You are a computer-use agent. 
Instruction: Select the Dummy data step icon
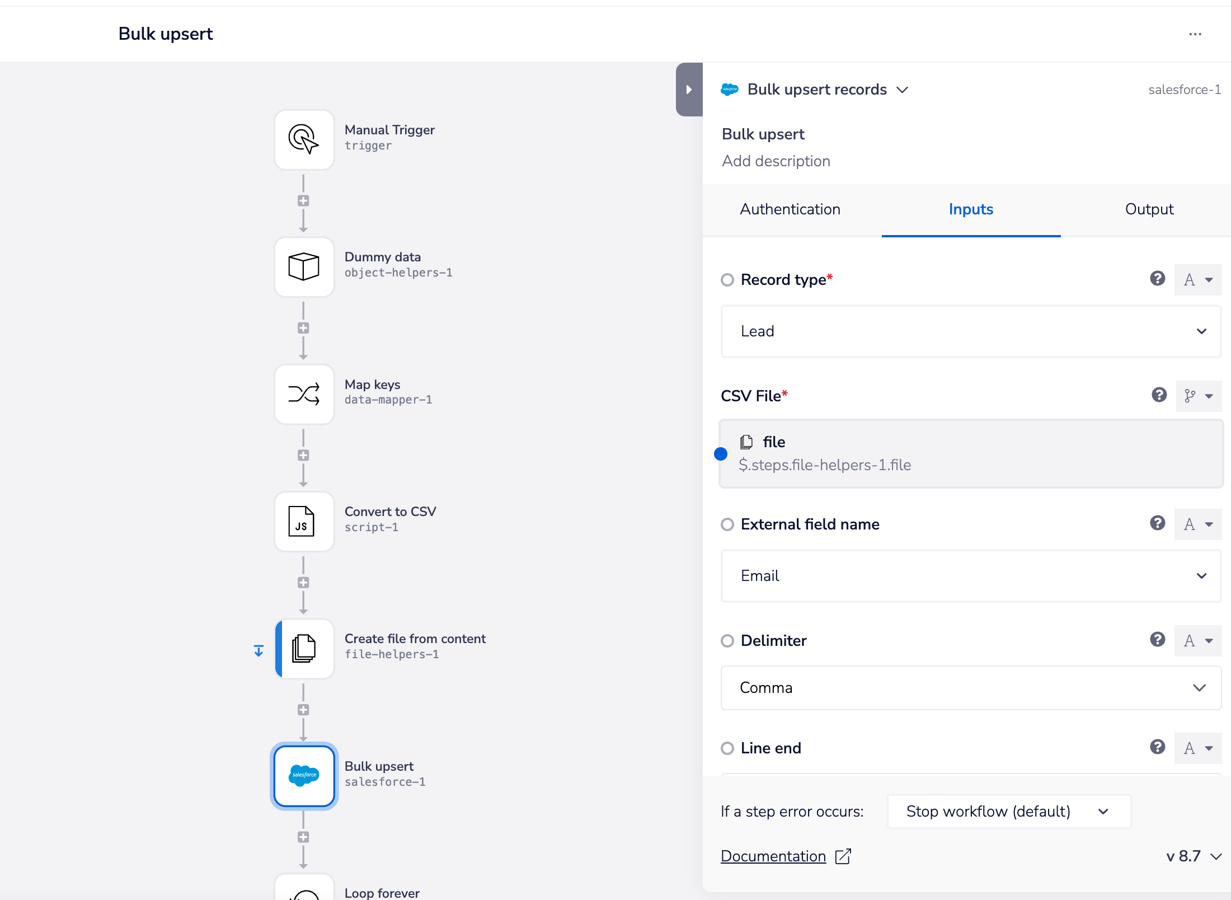pos(304,267)
